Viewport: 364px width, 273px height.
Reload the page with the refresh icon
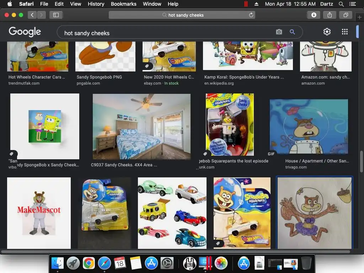(x=251, y=15)
